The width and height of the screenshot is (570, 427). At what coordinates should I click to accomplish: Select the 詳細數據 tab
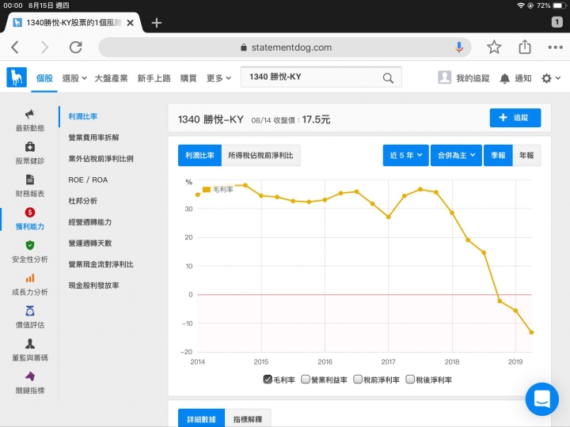click(201, 418)
